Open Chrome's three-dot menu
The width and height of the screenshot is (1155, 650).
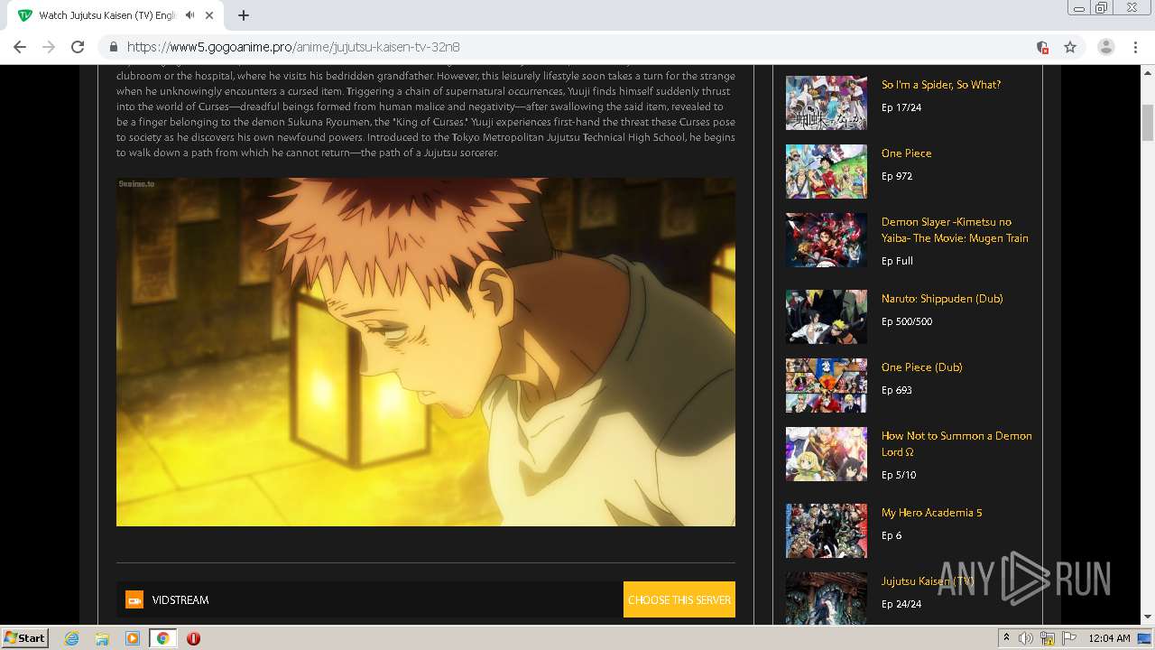1136,47
